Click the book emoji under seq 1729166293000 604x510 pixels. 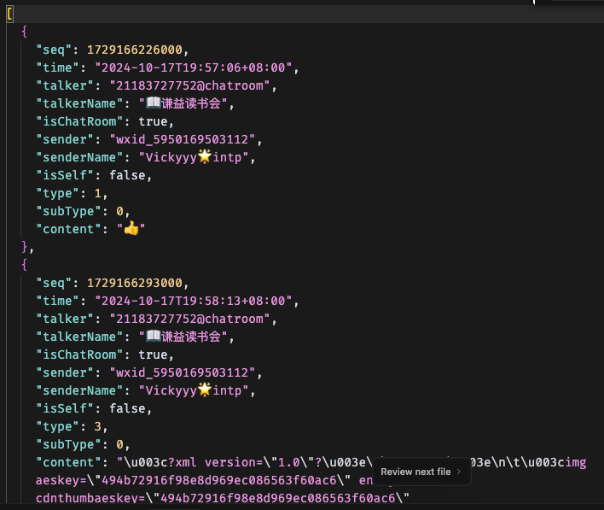point(154,336)
